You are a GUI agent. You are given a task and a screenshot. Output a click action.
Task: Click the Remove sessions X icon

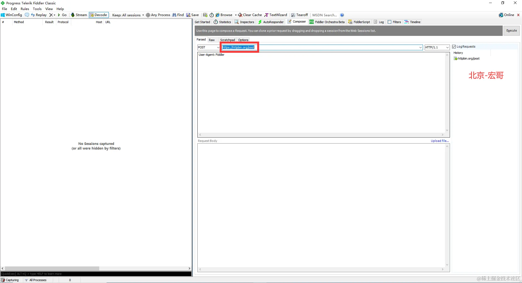coord(51,15)
